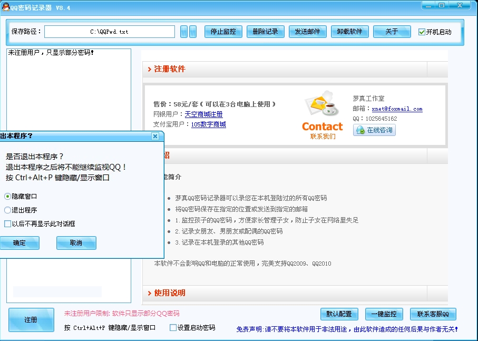
Task: Click the save path field C:\QQPwd.txt
Action: tap(110, 32)
